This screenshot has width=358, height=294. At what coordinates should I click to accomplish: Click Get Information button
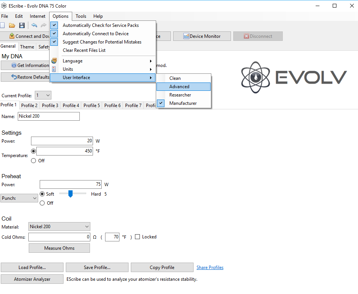click(x=26, y=65)
